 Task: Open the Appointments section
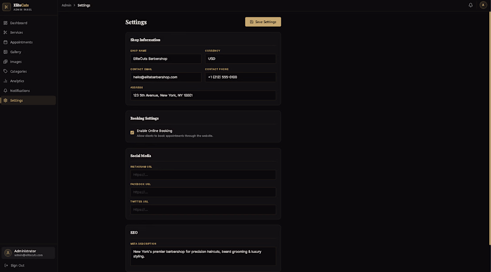[28, 42]
